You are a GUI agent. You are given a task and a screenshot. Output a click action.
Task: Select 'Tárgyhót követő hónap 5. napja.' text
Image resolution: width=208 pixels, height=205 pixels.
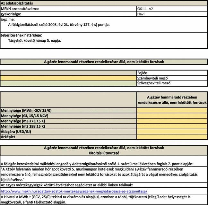34,40
